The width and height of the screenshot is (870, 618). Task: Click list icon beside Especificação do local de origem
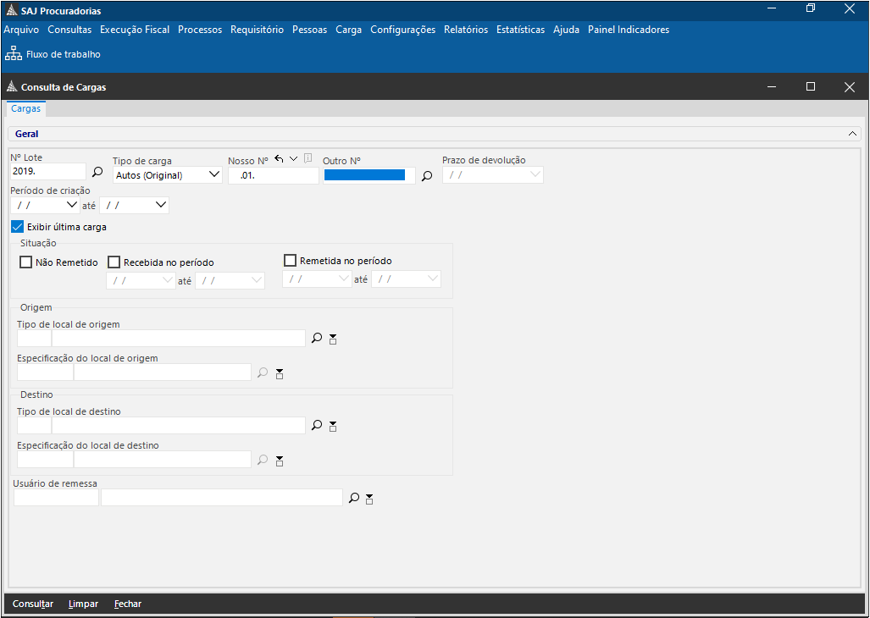[x=280, y=373]
